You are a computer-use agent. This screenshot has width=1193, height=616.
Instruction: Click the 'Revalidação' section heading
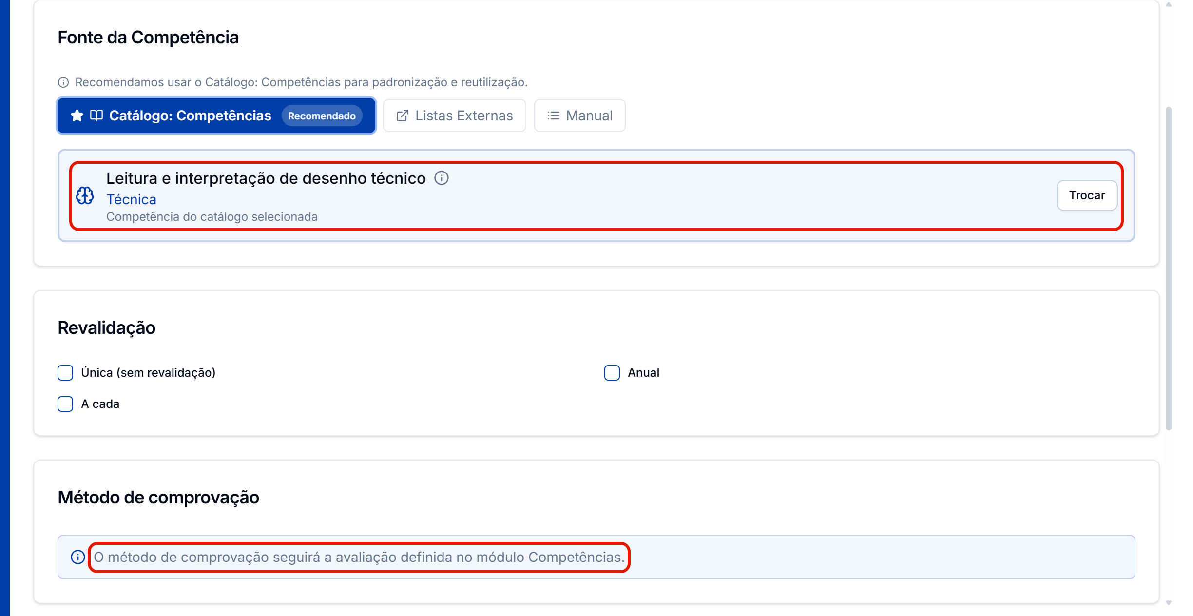[x=106, y=328]
